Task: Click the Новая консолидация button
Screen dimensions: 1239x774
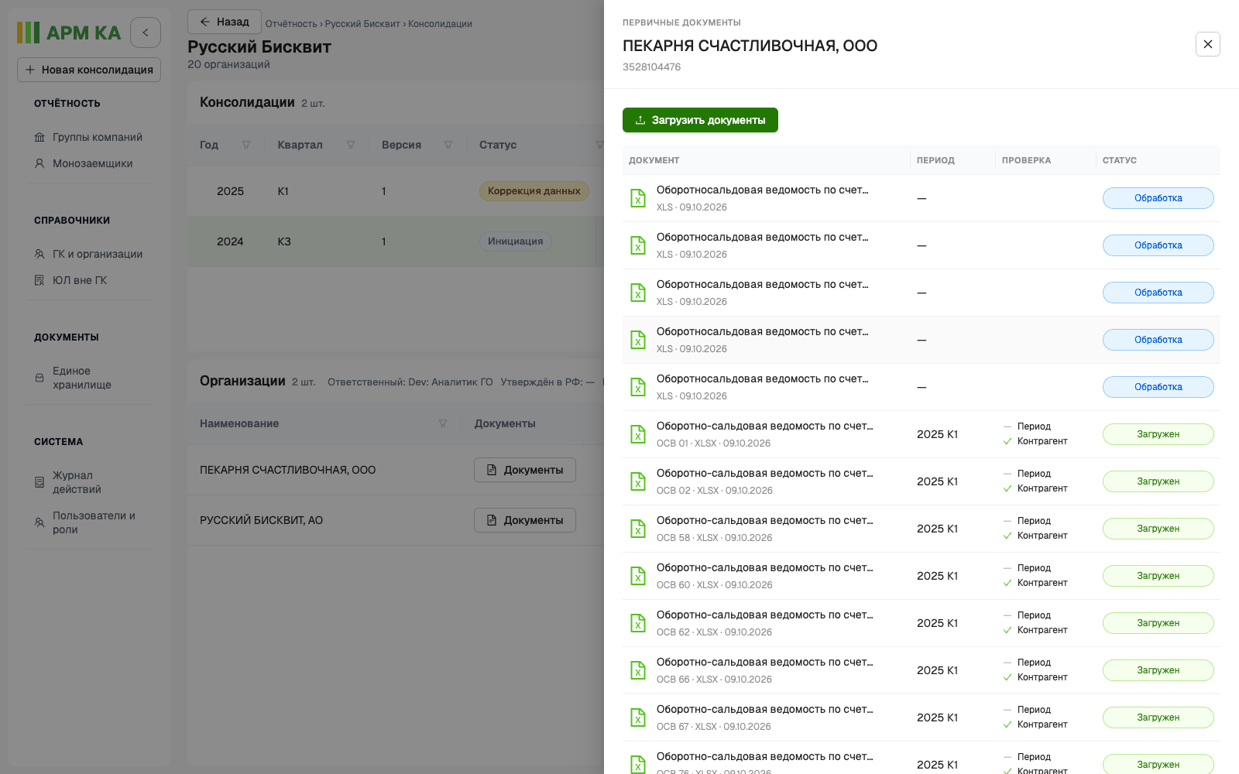Action: click(89, 70)
